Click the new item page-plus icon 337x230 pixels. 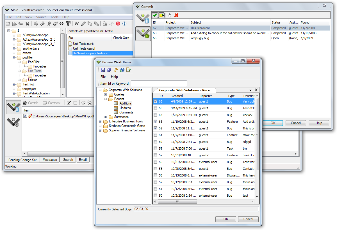click(129, 70)
